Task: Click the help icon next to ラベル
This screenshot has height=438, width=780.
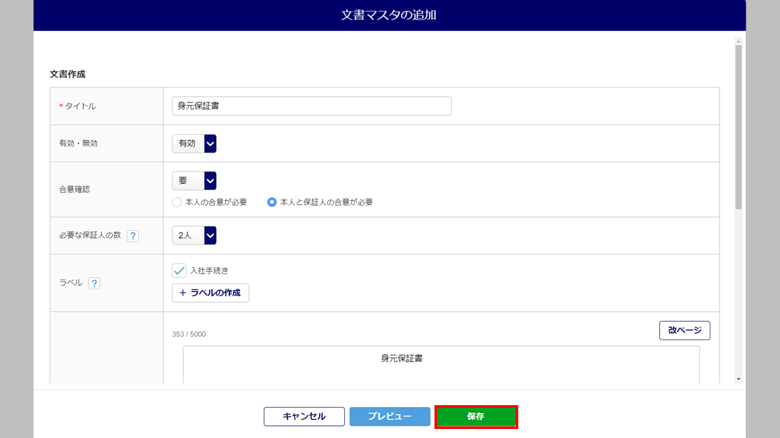Action: (x=94, y=283)
